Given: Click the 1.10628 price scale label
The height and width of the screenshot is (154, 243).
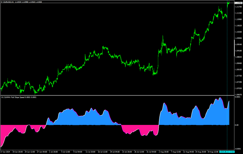Looking at the screenshot, I should pos(239,26).
